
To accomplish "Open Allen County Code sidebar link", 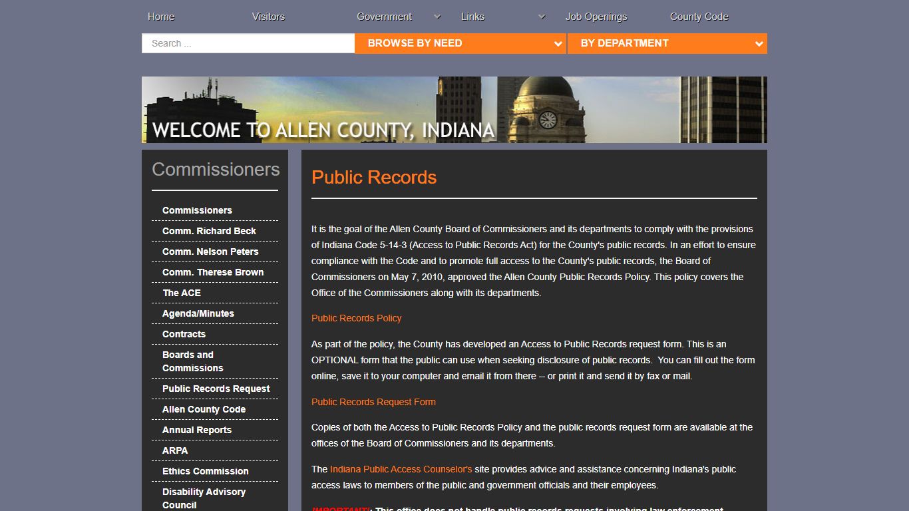I will pos(204,409).
